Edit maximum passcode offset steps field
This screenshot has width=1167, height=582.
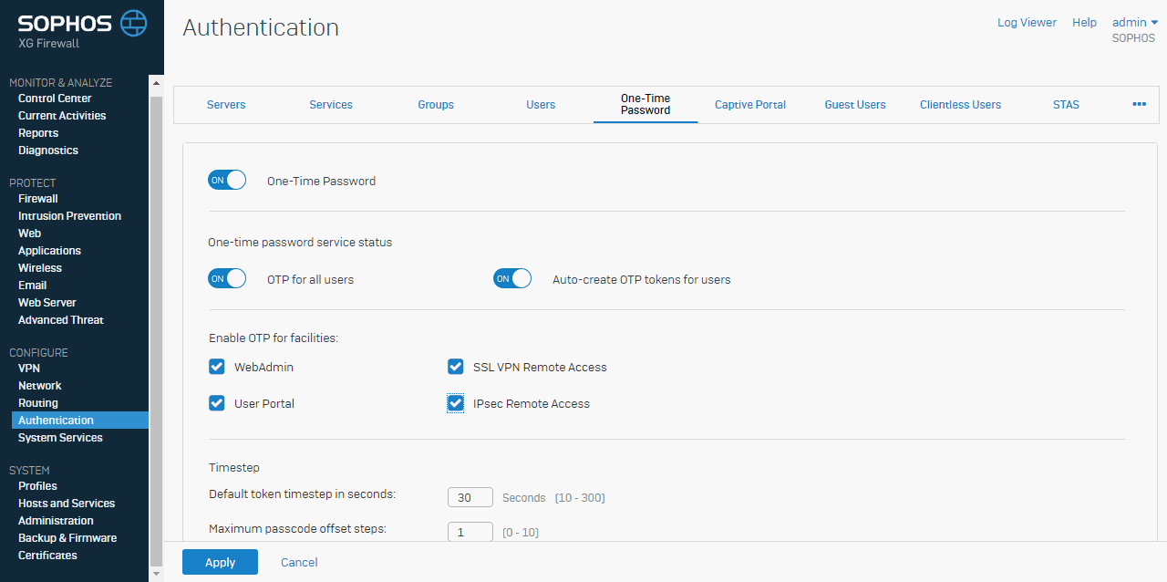(470, 532)
